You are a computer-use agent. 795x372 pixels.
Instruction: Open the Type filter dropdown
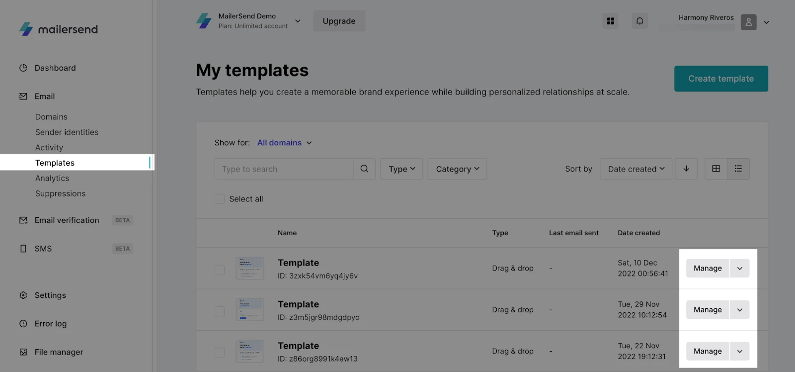click(401, 169)
